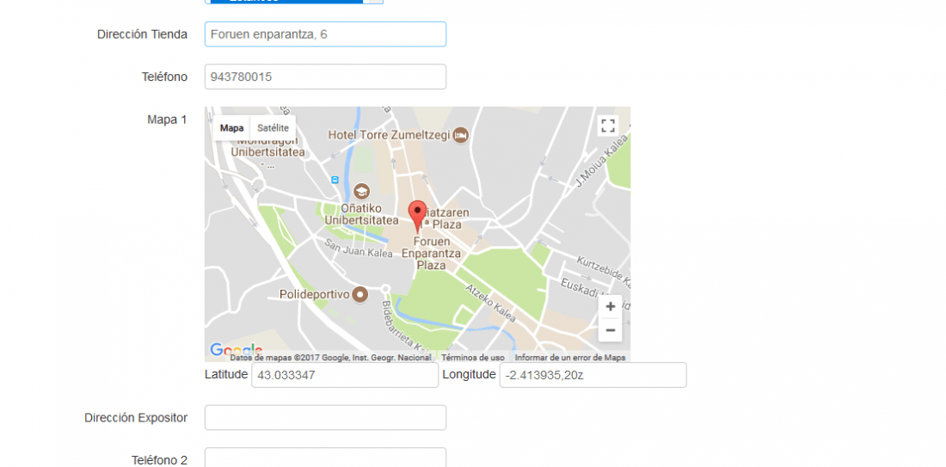Click the Oñatiko Unibertsitatea graduation cap icon
The image size is (946, 467).
pyautogui.click(x=362, y=192)
